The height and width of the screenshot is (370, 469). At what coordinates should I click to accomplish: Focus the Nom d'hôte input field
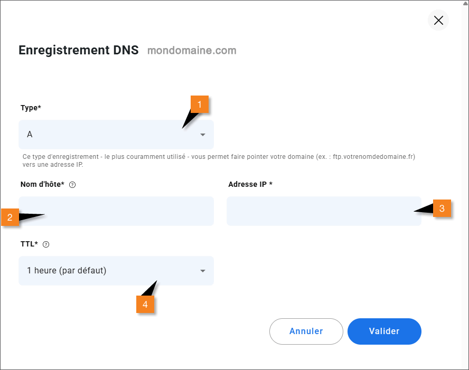click(116, 211)
